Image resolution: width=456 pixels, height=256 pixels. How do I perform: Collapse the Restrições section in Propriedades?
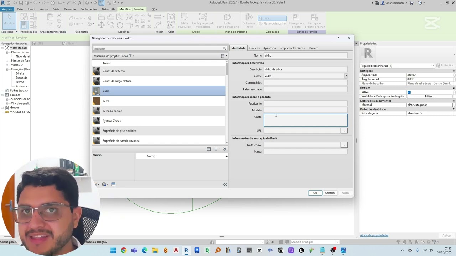coord(454,71)
